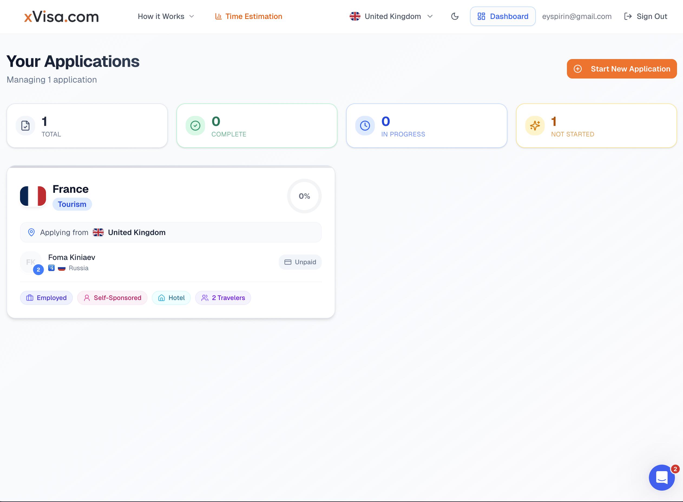Click the Unpaid status badge
Image resolution: width=683 pixels, height=502 pixels.
coord(300,262)
